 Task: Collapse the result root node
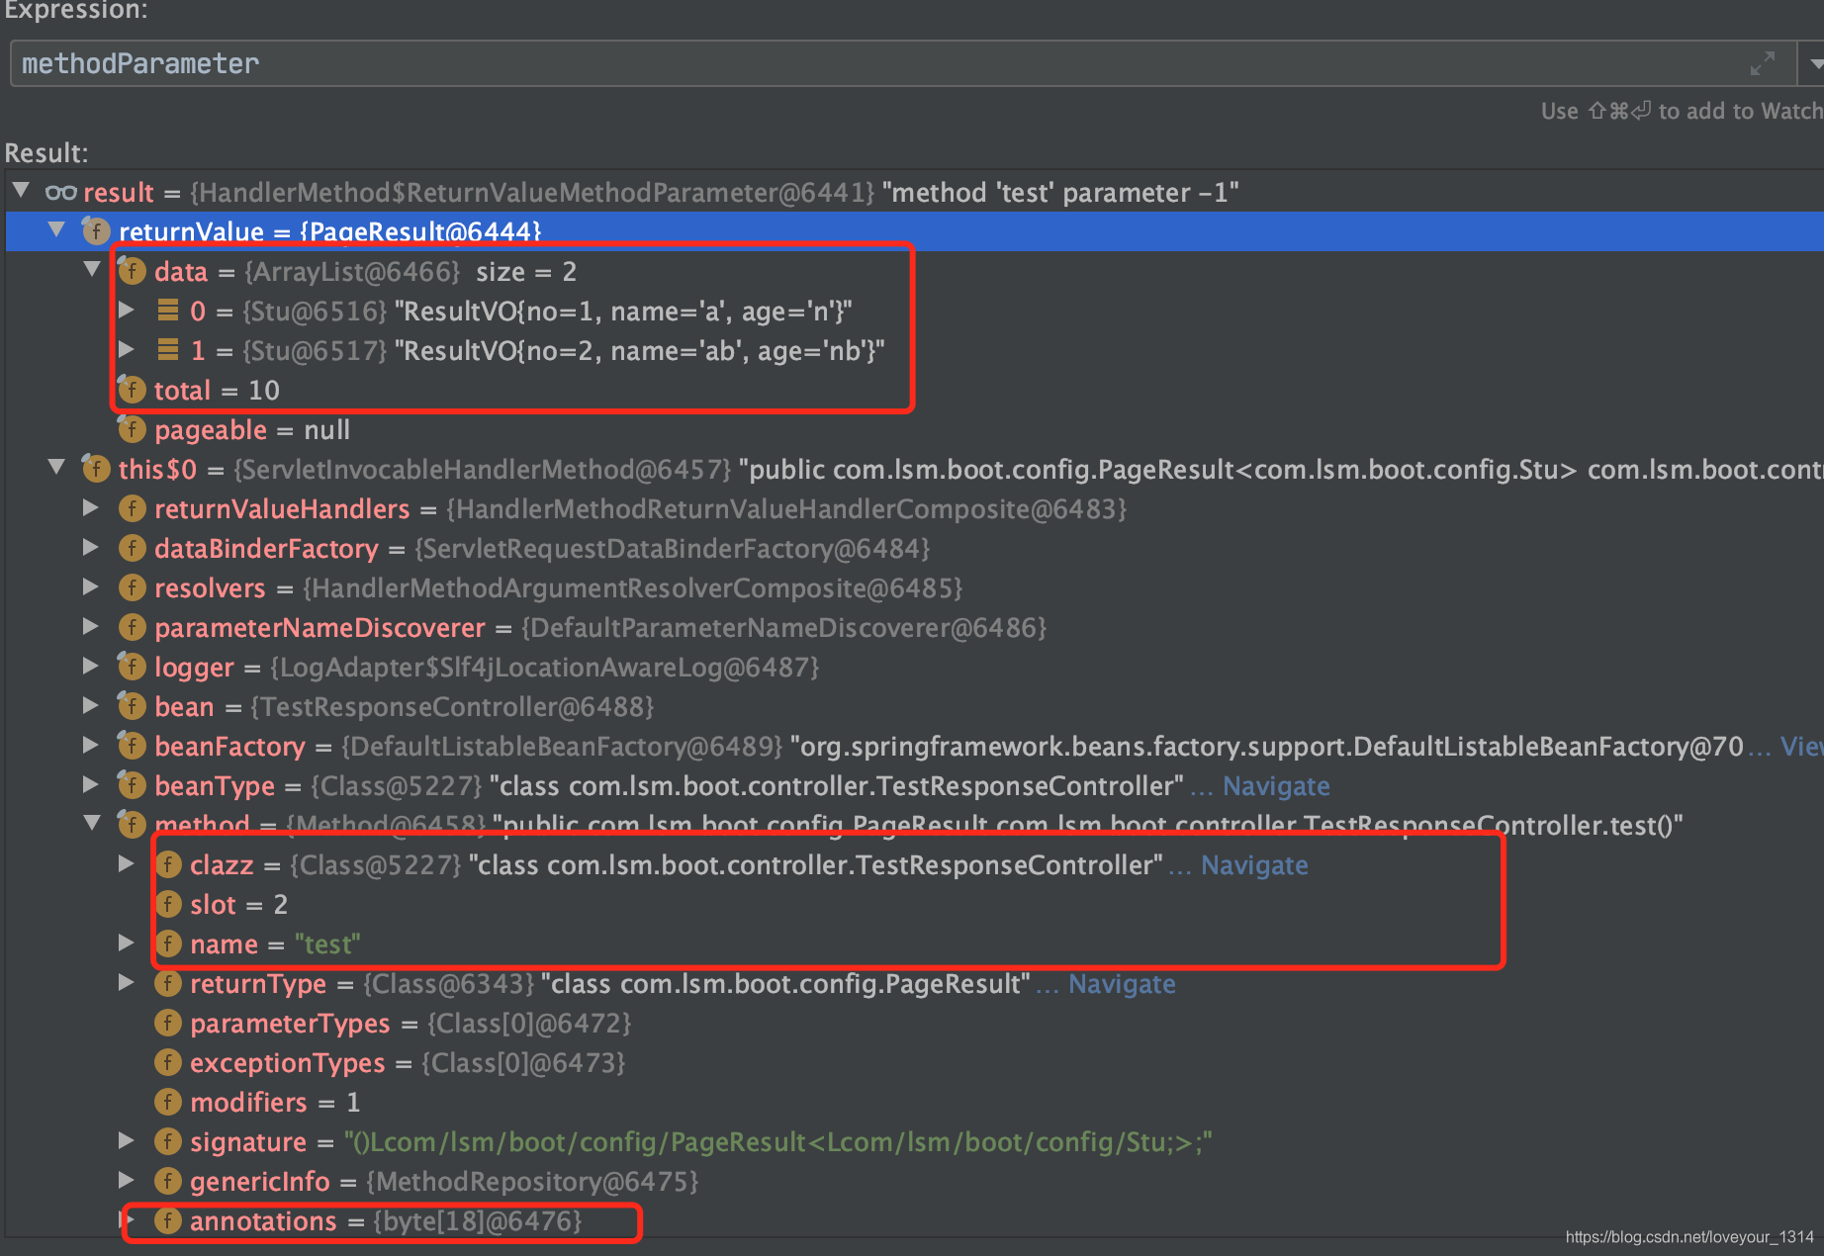21,190
